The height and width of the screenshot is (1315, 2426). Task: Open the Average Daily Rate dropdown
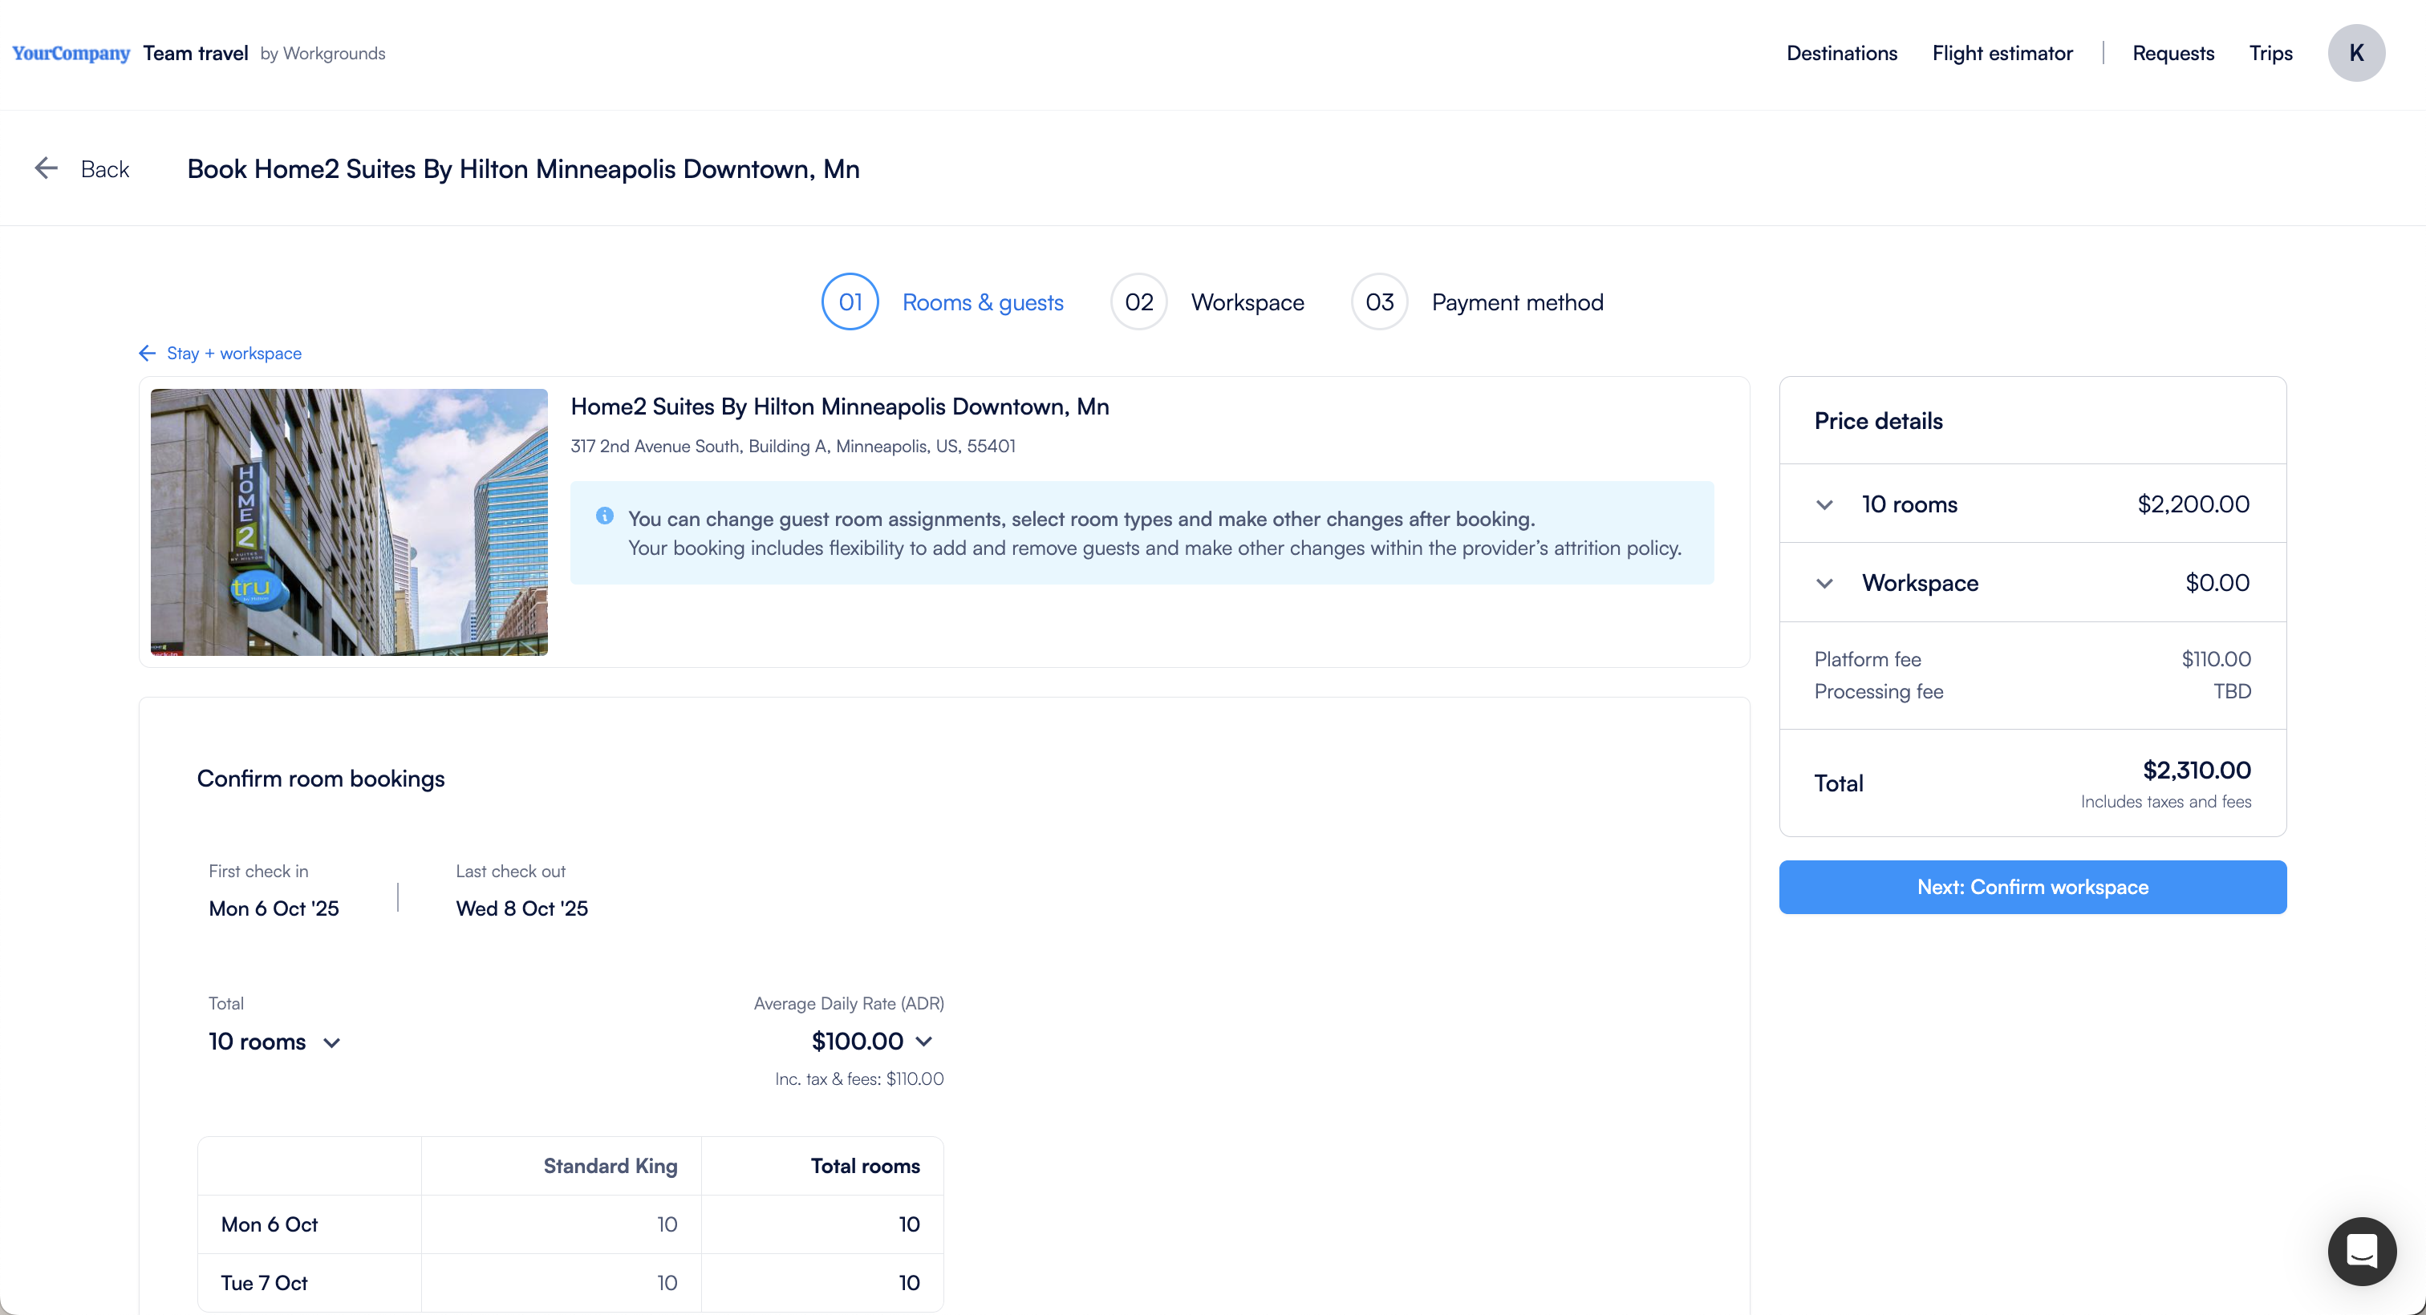924,1041
